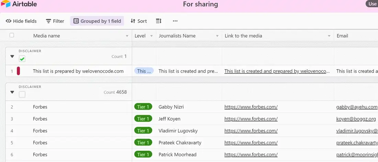Image resolution: width=378 pixels, height=162 pixels.
Task: Click the patrick@moorinsig email link
Action: coord(357,155)
